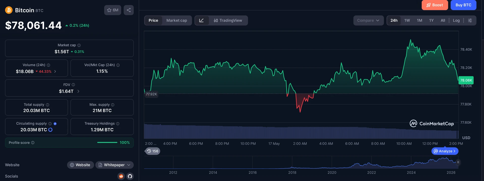Click the Max. supply info icon

pyautogui.click(x=113, y=105)
